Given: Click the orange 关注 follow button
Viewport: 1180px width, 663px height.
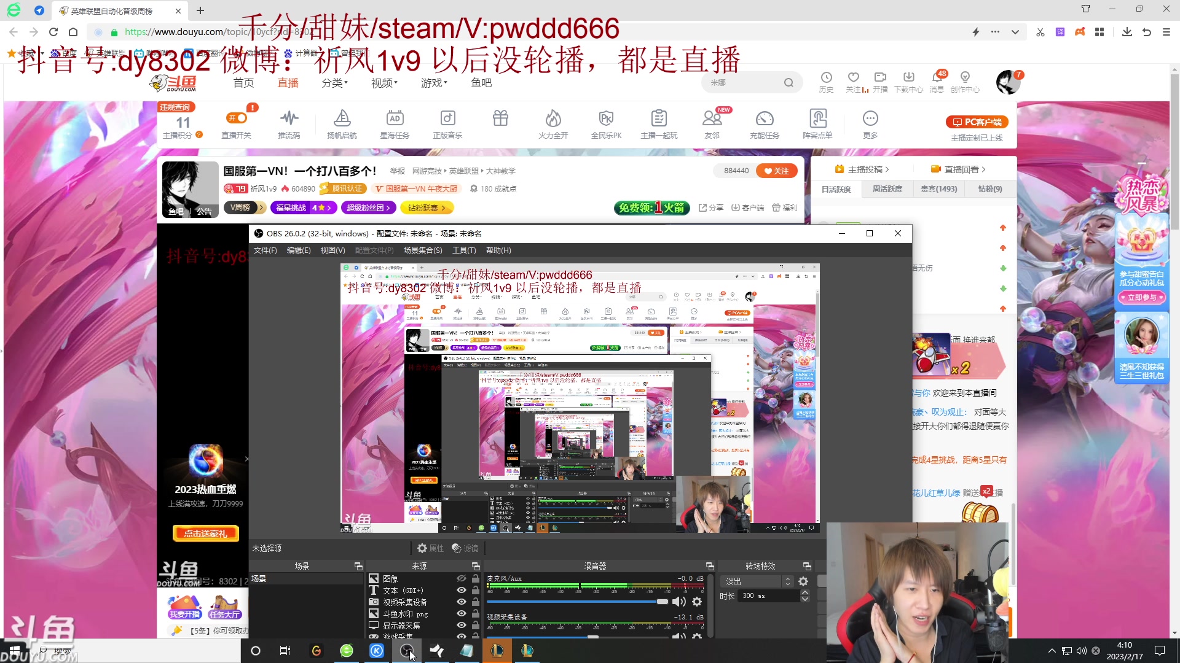Looking at the screenshot, I should (776, 171).
